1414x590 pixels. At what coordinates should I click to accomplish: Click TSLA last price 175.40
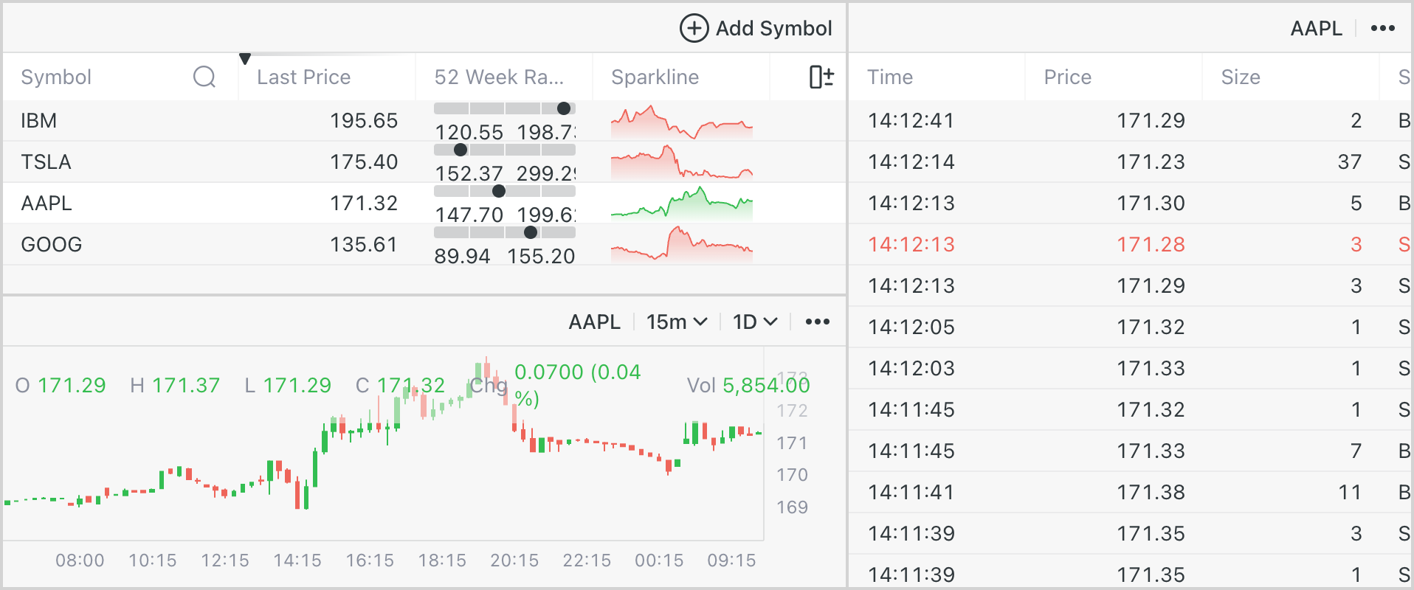(x=364, y=162)
